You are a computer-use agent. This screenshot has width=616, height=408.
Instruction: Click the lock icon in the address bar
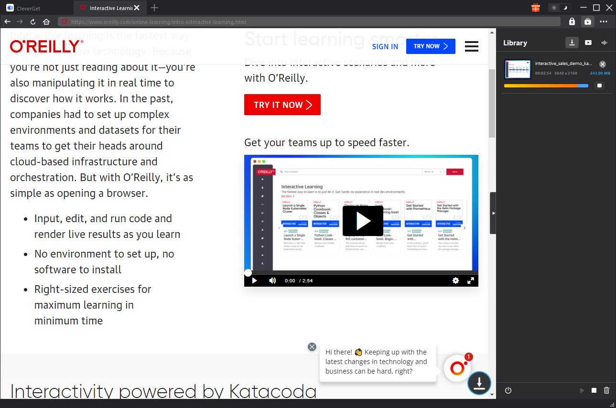pos(572,21)
